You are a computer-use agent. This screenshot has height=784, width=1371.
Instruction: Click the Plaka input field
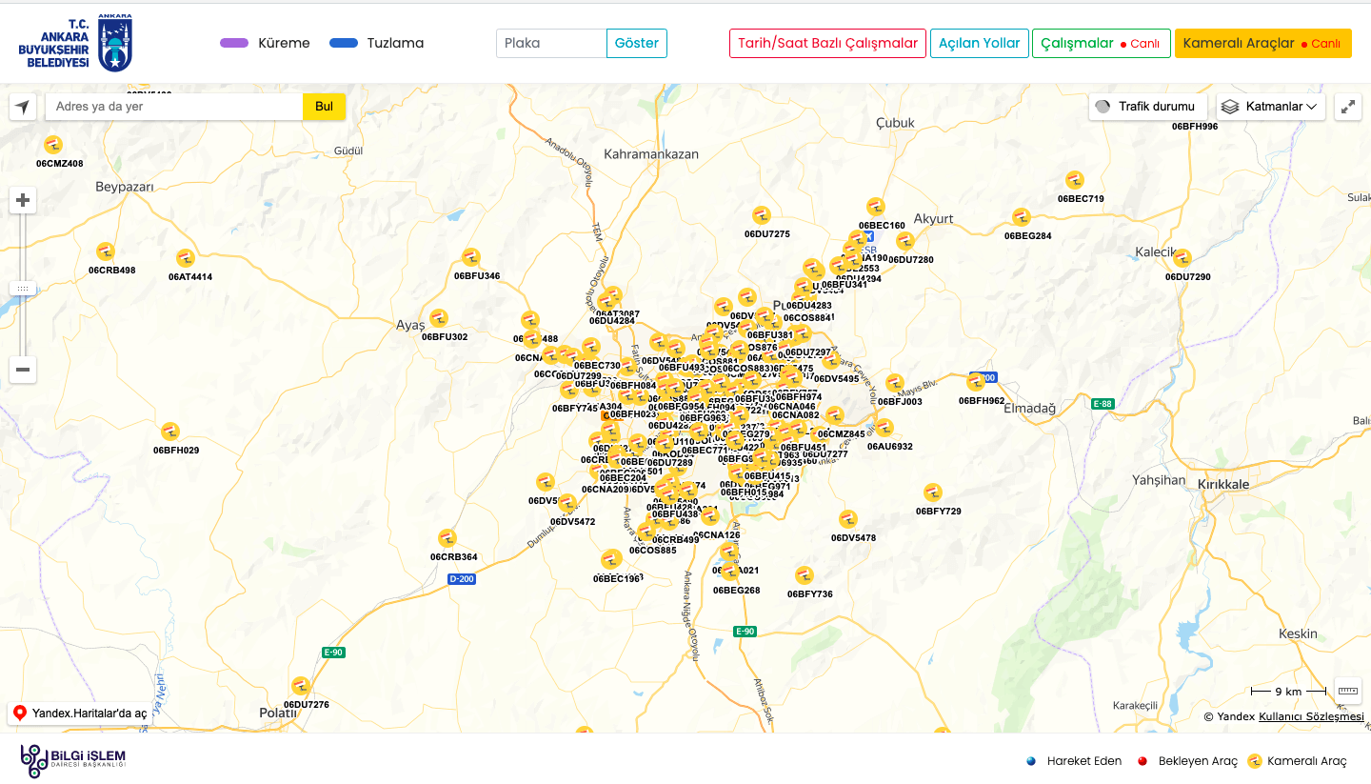pos(551,44)
